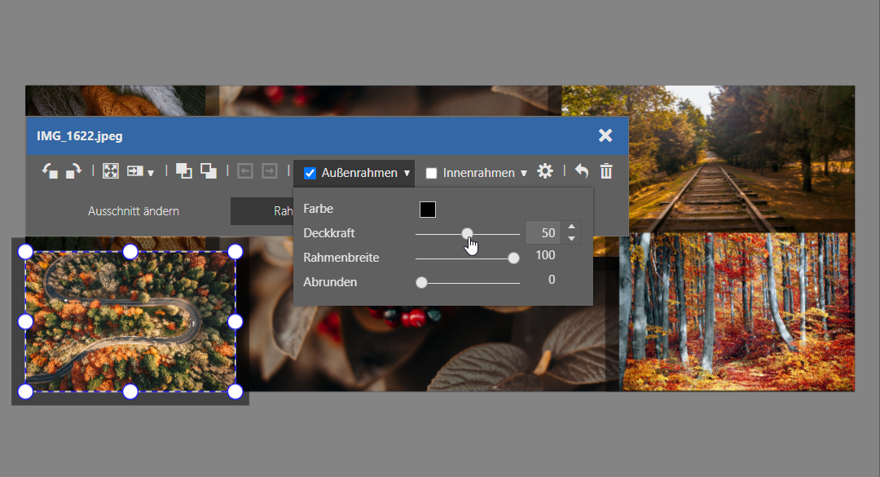Click the Rahmenbreite slider handle
This screenshot has width=880, height=477.
[x=513, y=258]
